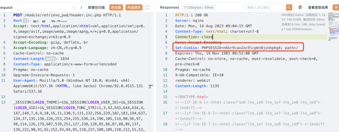Screen dimensions: 339x132
Task: Click the request editor scrollbar marker
Action: tap(151, 86)
